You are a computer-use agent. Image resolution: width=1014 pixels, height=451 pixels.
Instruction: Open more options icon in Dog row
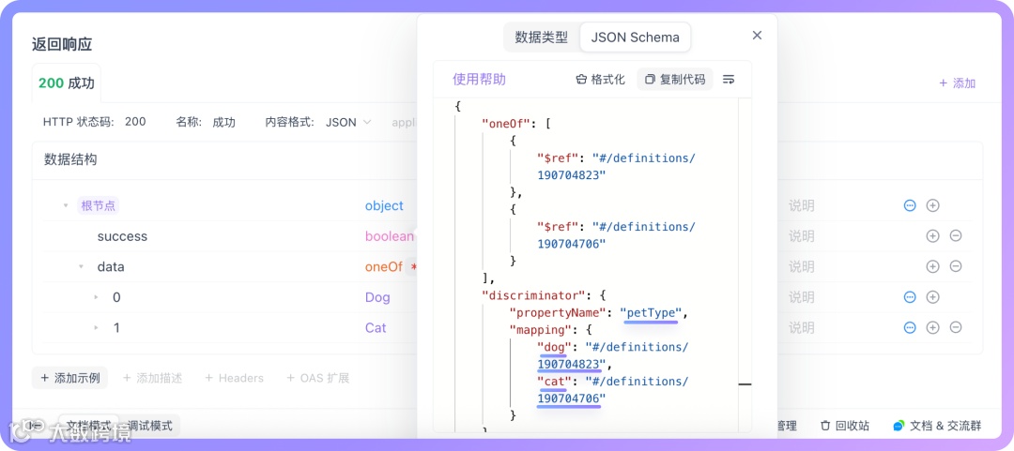(910, 297)
